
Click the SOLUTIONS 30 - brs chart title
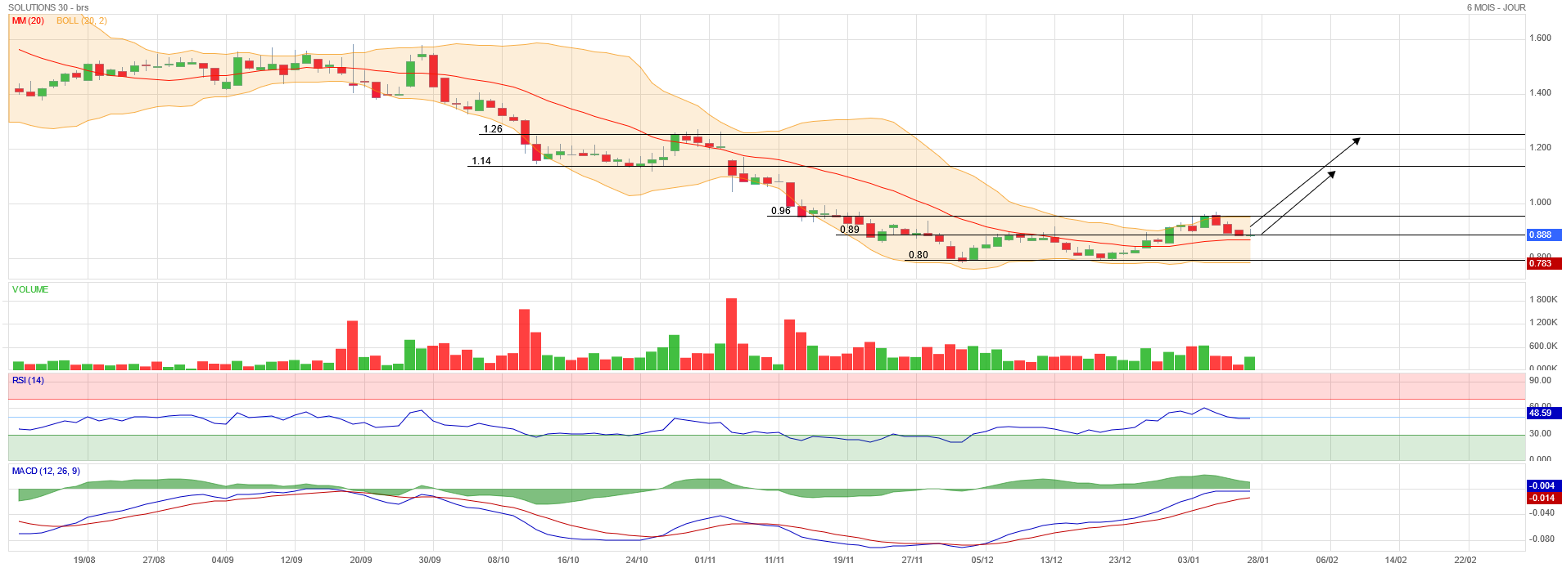point(48,7)
